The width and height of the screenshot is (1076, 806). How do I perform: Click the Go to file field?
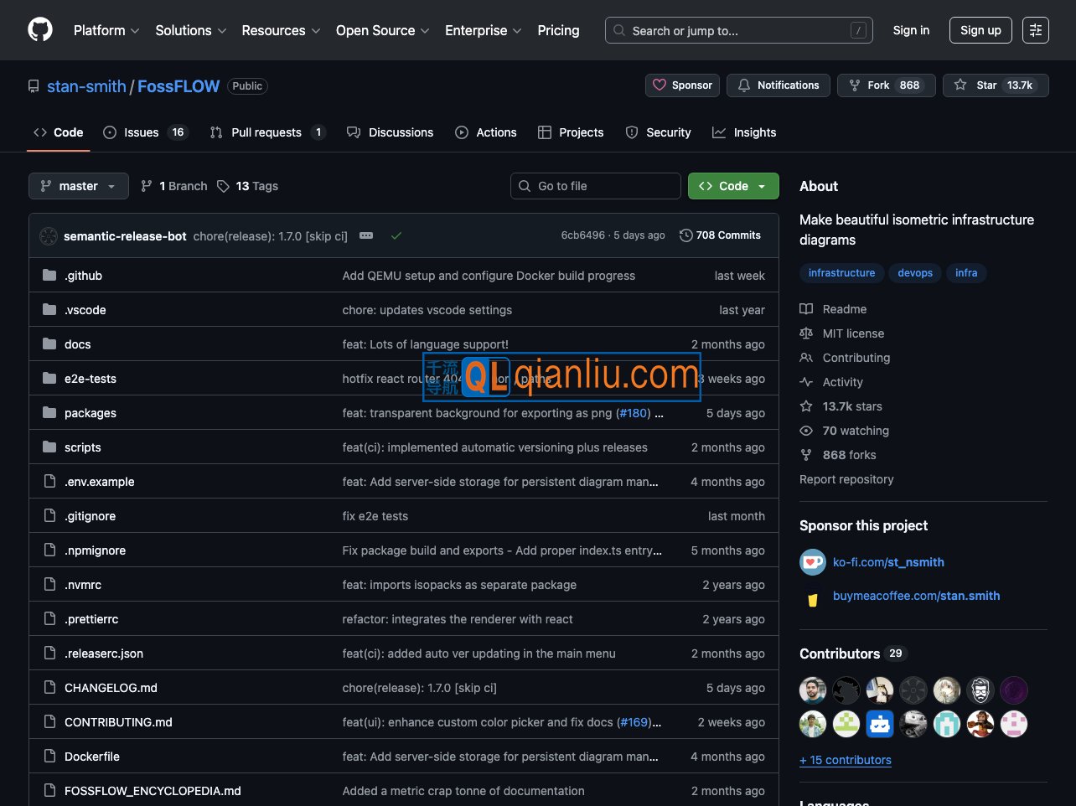595,186
